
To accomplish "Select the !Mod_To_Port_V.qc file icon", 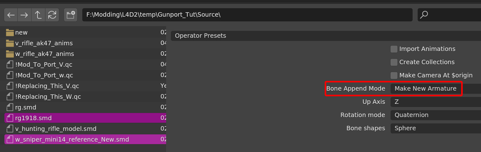I will coord(10,65).
